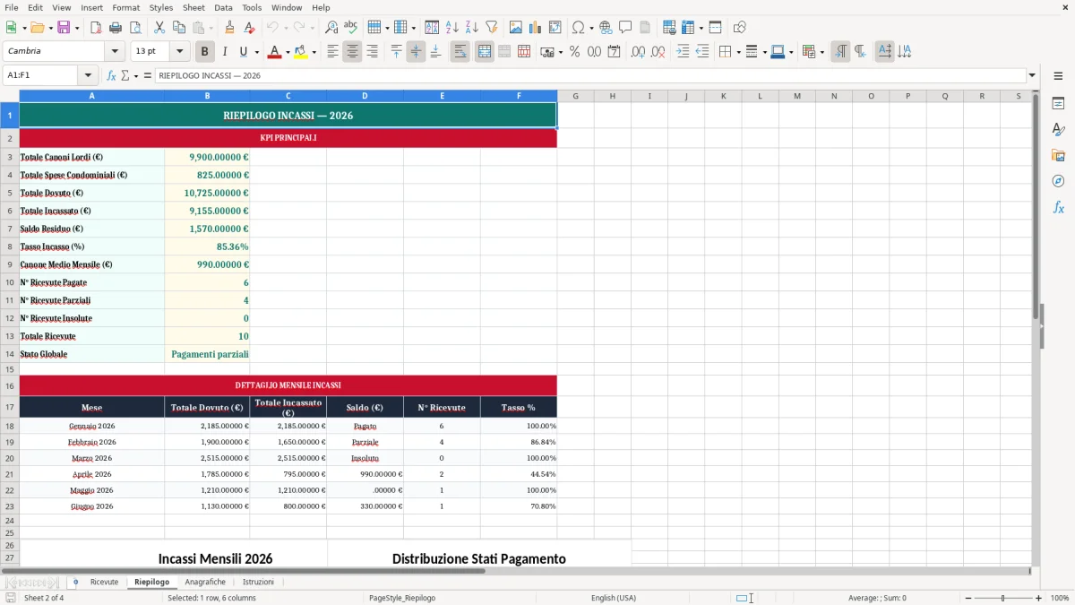Image resolution: width=1075 pixels, height=605 pixels.
Task: Add a decimal place
Action: coord(638,52)
